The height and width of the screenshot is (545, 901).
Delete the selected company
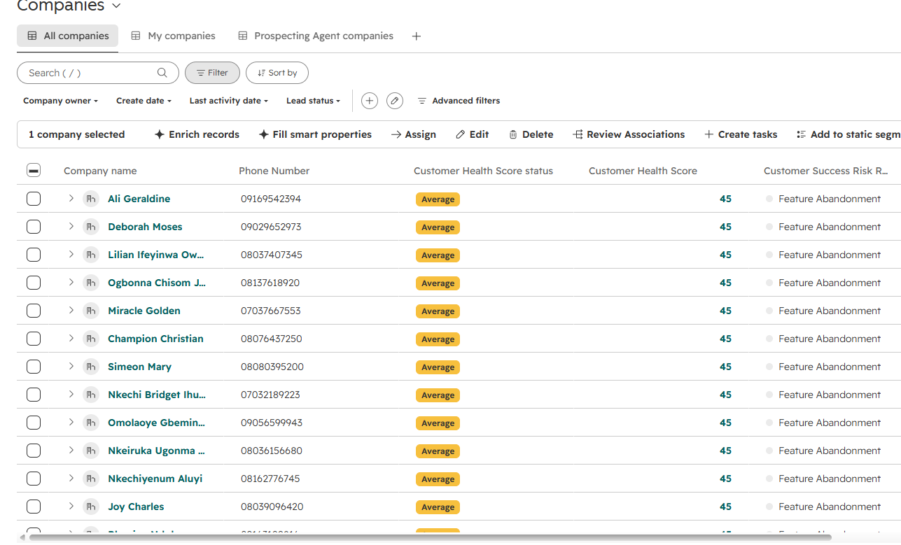(531, 134)
